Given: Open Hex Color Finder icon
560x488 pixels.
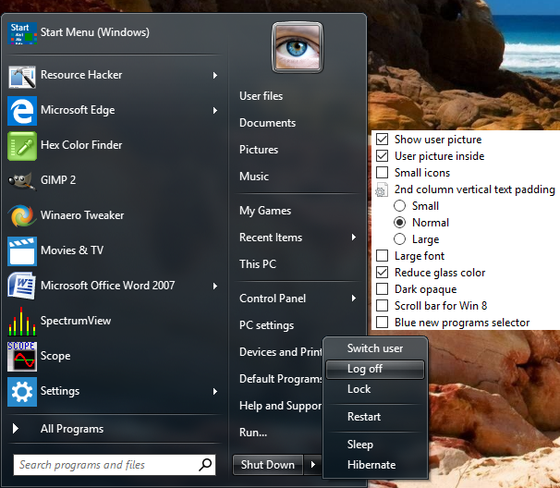Looking at the screenshot, I should [x=22, y=145].
